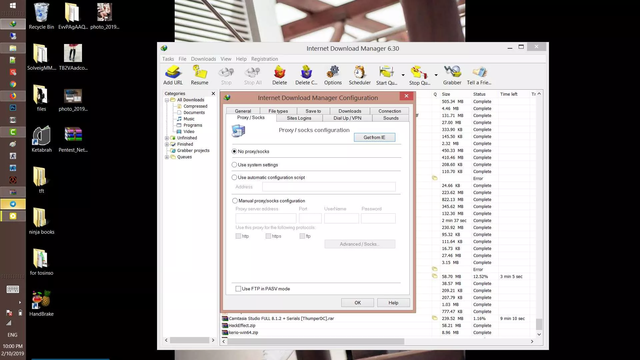
Task: Click the download list horizontal scrollbar thumb
Action: click(316, 341)
